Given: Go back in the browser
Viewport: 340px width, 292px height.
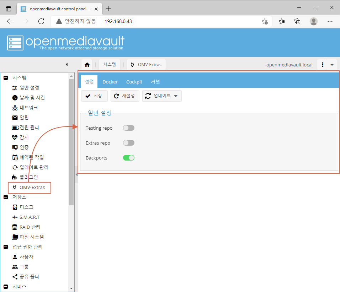Looking at the screenshot, I should coord(10,21).
